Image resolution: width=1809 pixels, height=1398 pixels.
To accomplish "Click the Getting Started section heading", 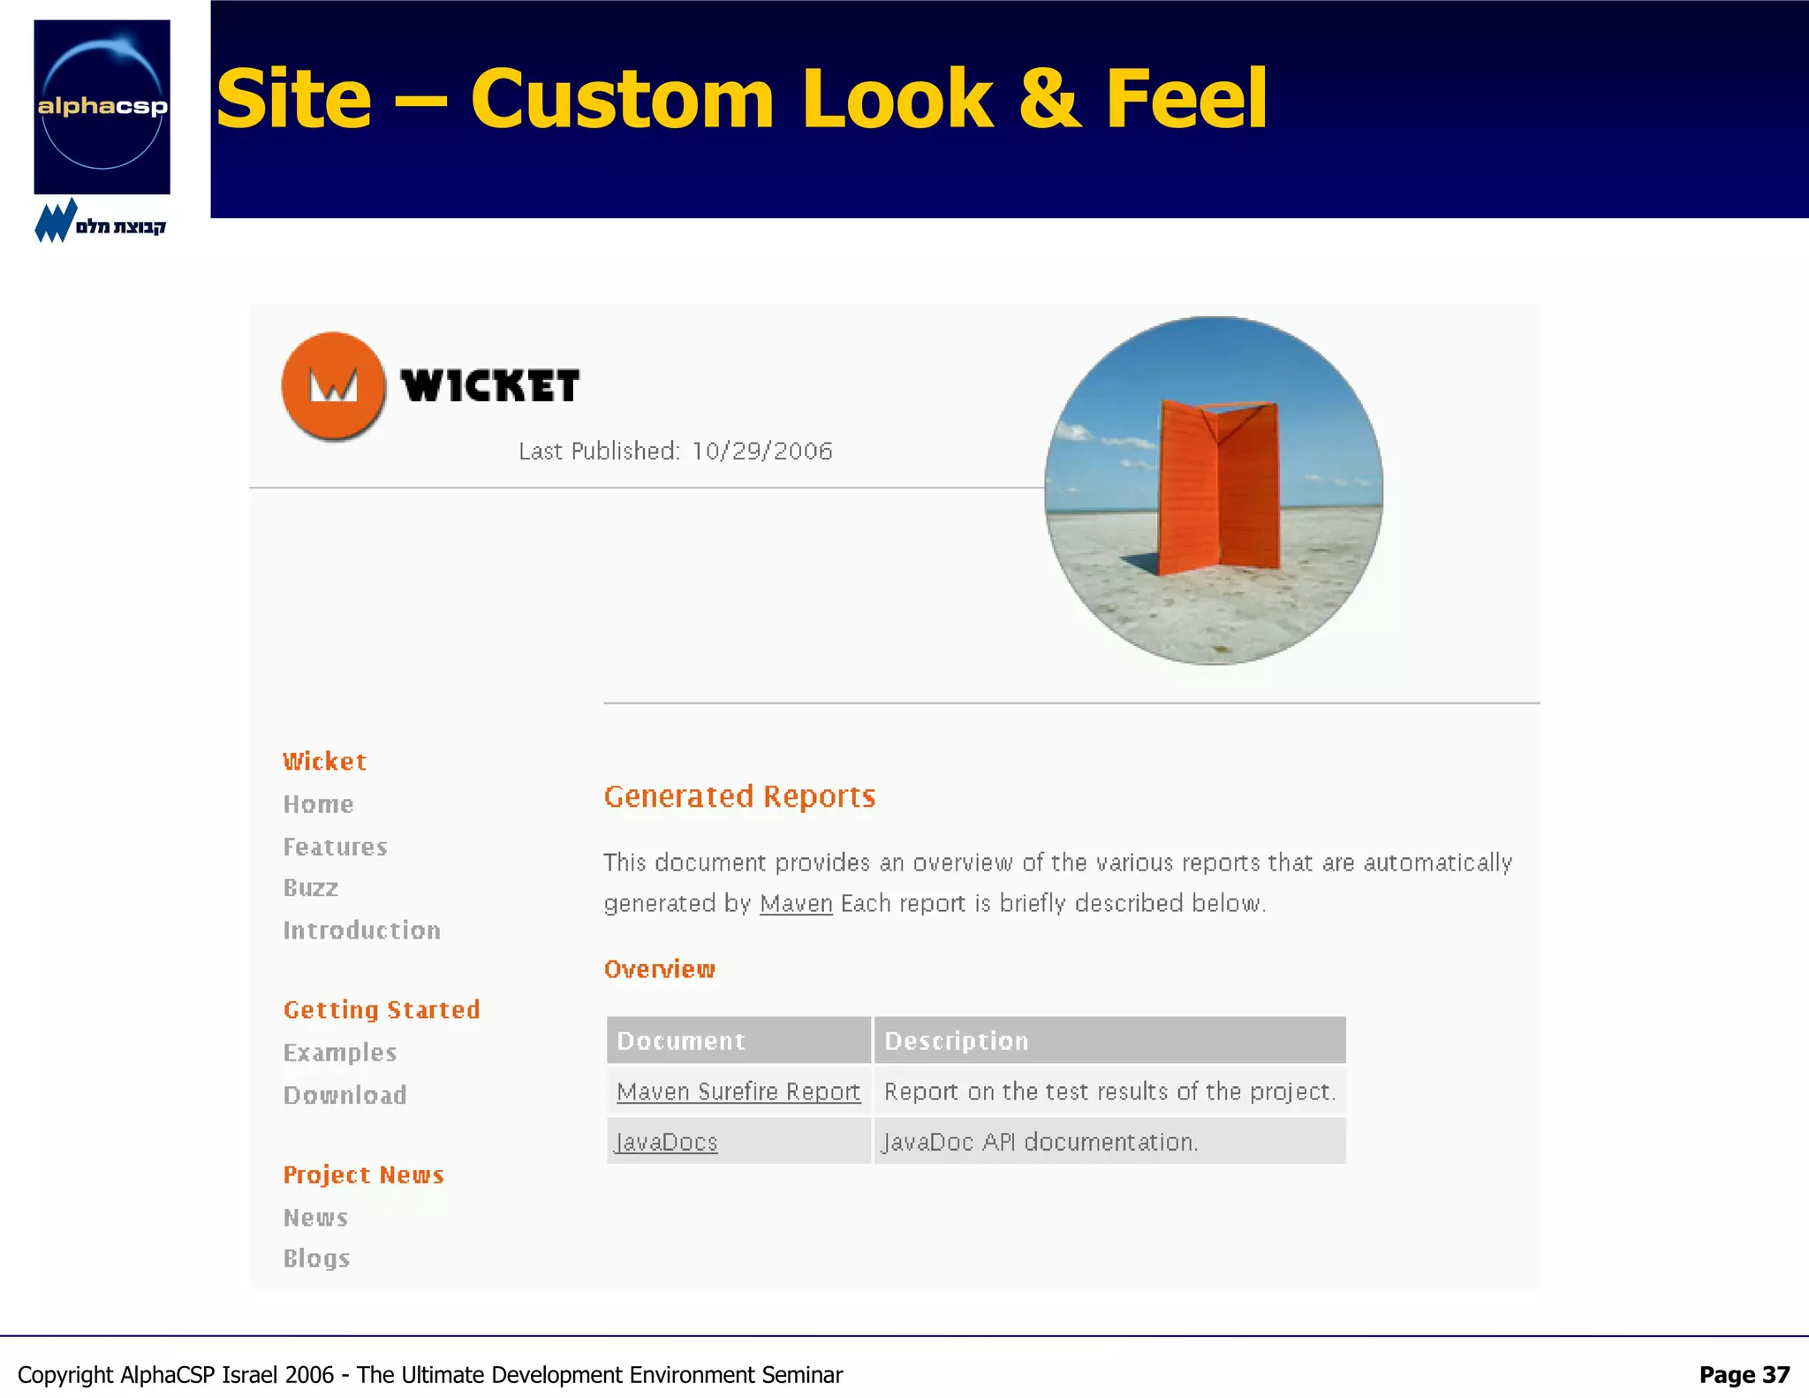I will (x=382, y=1009).
